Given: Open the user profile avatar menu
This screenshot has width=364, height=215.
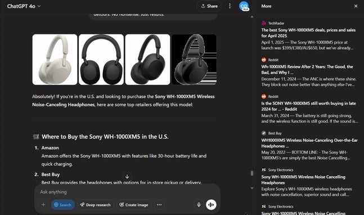Looking at the screenshot, I should point(244,6).
